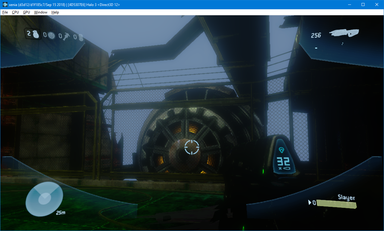Click the xenia app icon in title bar
Viewport: 384px width, 231px height.
(x=5, y=5)
